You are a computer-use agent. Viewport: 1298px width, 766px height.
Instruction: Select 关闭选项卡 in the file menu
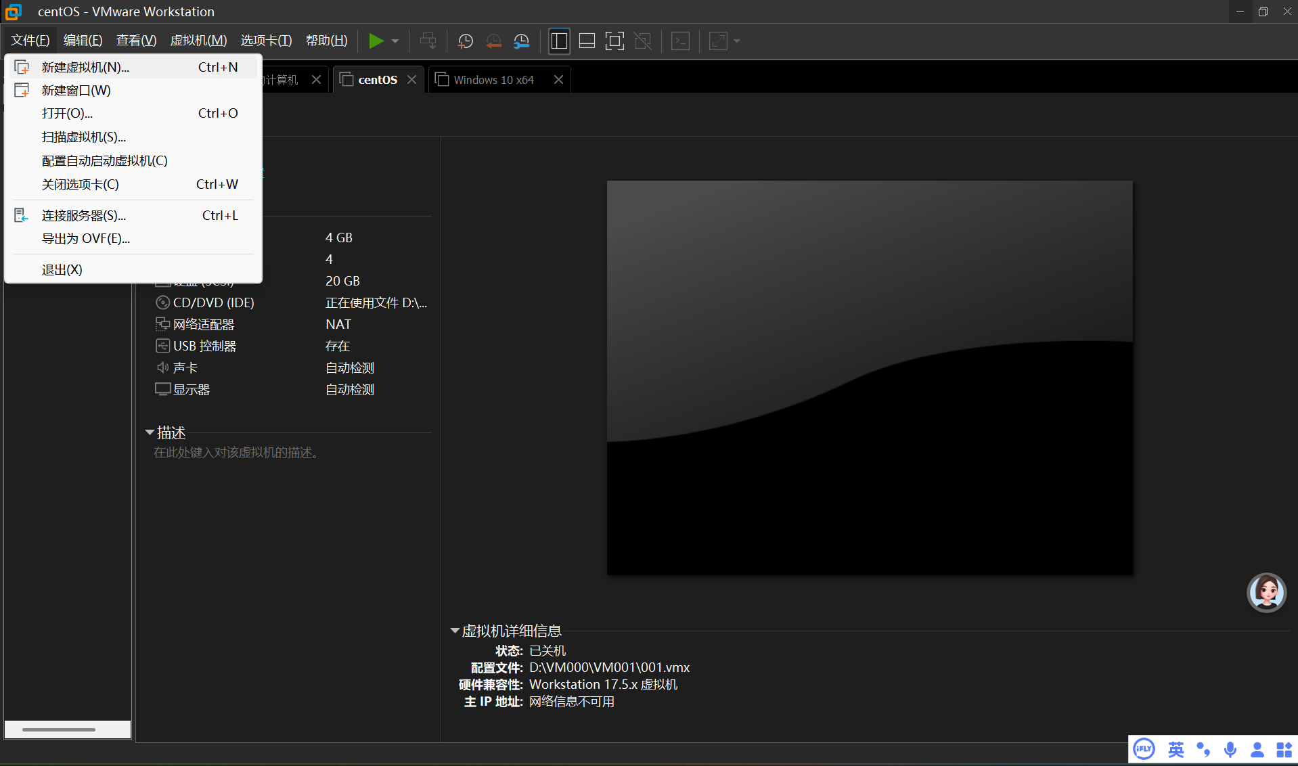(x=133, y=184)
